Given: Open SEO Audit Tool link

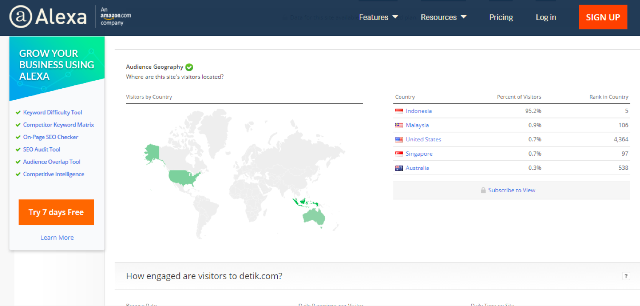Looking at the screenshot, I should pyautogui.click(x=42, y=149).
